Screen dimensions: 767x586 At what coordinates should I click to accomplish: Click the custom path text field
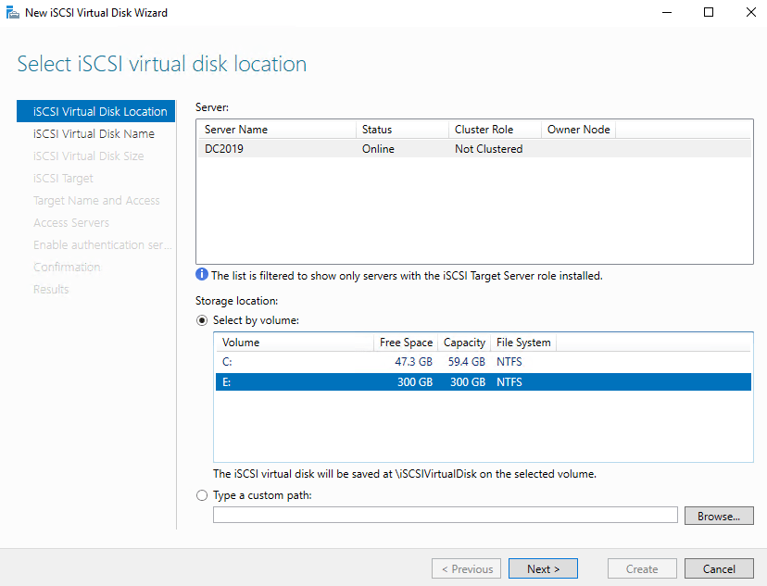445,516
